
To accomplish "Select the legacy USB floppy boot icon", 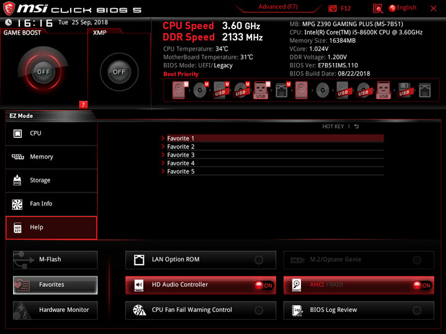I will pyautogui.click(x=404, y=90).
